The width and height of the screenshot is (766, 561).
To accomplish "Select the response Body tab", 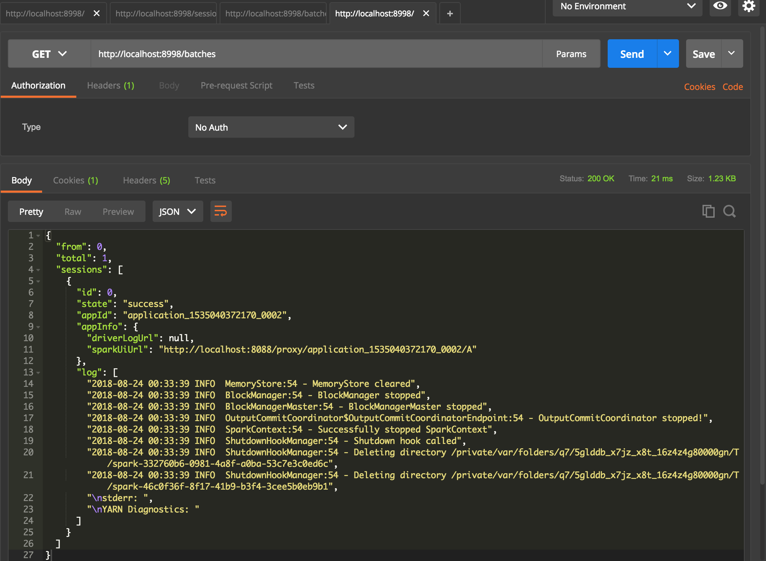I will 21,181.
